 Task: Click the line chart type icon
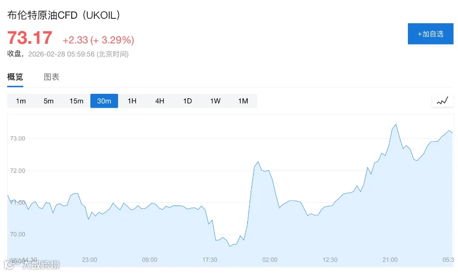tap(442, 101)
